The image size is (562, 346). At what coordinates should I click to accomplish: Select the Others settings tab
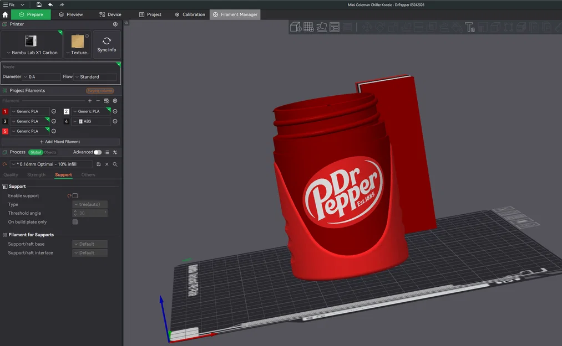[x=88, y=175]
